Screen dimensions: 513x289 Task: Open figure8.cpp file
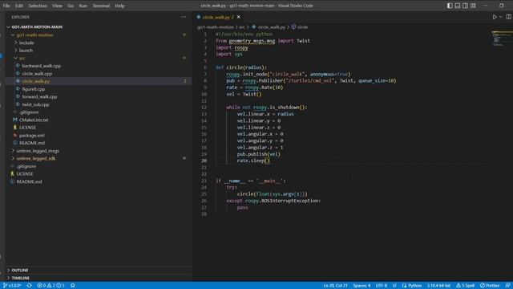(34, 89)
